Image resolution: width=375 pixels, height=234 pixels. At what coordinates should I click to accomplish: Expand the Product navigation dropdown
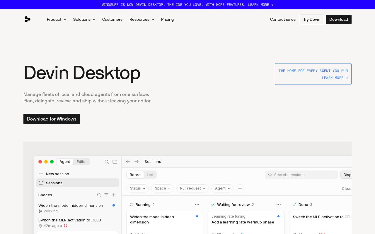click(57, 19)
